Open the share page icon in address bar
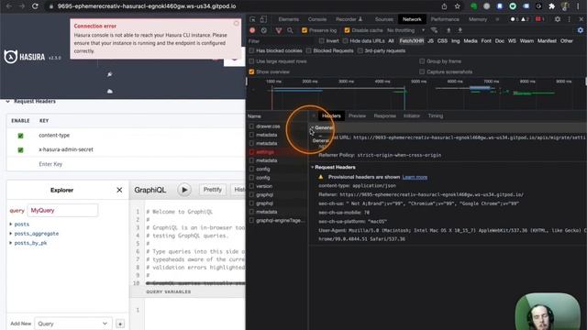 click(x=444, y=6)
